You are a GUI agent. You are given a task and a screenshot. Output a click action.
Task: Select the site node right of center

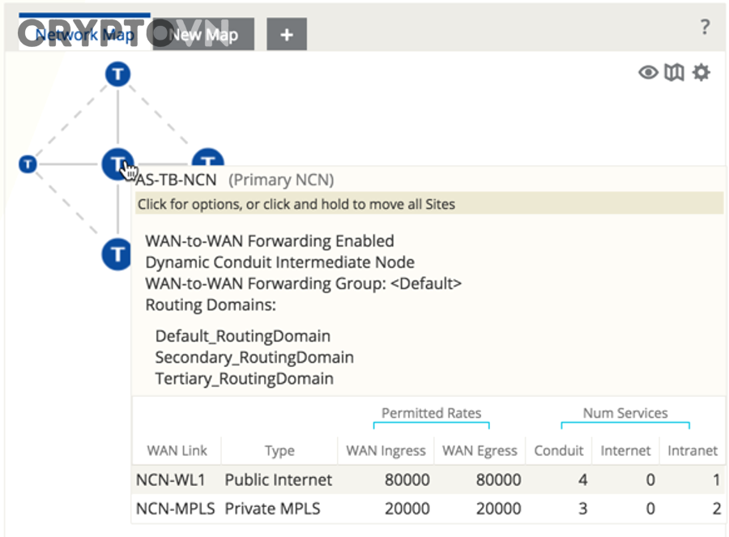pyautogui.click(x=208, y=157)
